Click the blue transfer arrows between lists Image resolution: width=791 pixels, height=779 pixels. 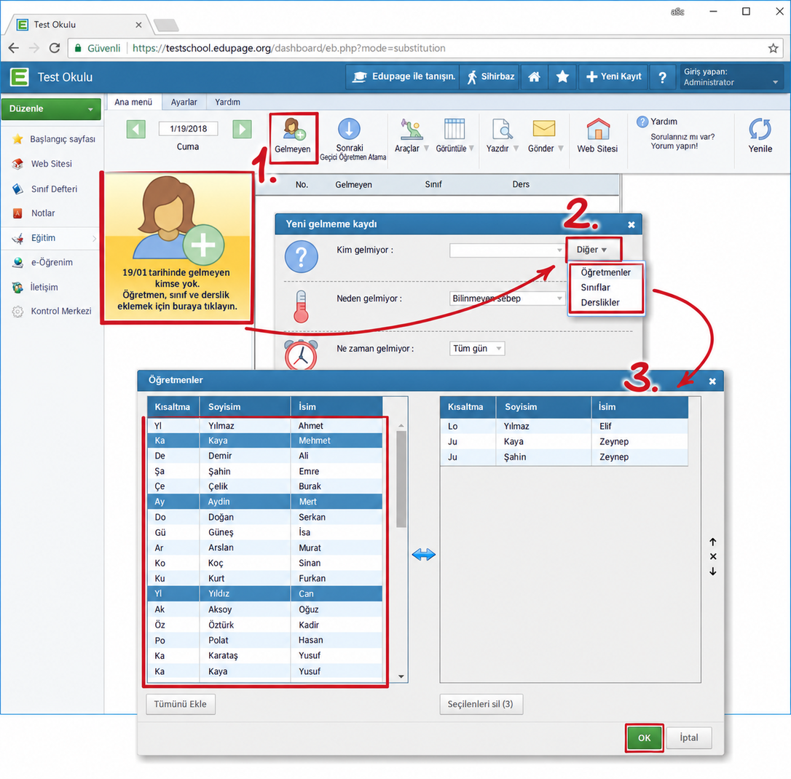coord(423,555)
